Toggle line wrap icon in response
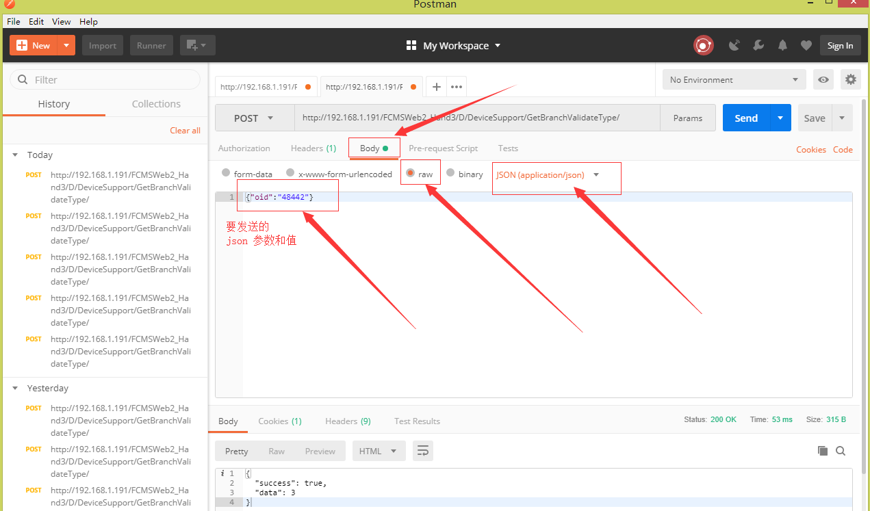 [423, 451]
